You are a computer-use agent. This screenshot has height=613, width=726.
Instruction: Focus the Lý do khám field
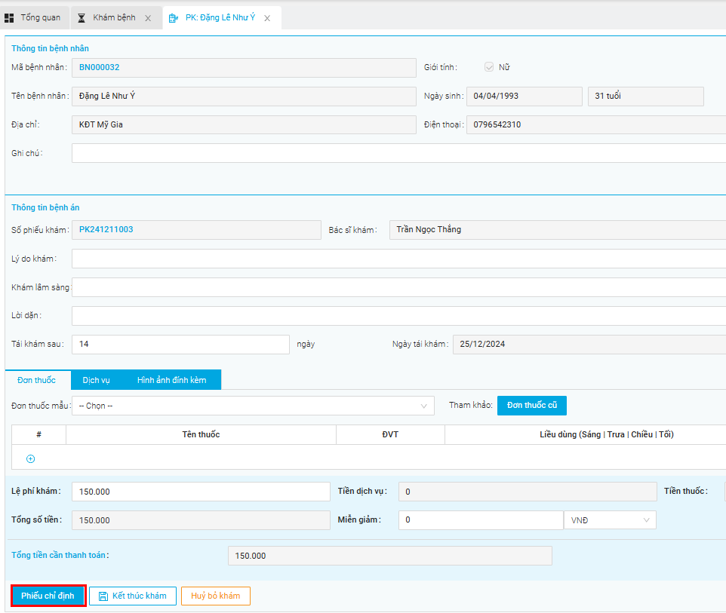click(398, 259)
